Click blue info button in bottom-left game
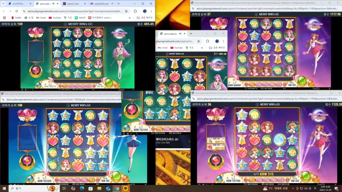Image resolution: width=342 pixels, height=192 pixels. (x=30, y=179)
